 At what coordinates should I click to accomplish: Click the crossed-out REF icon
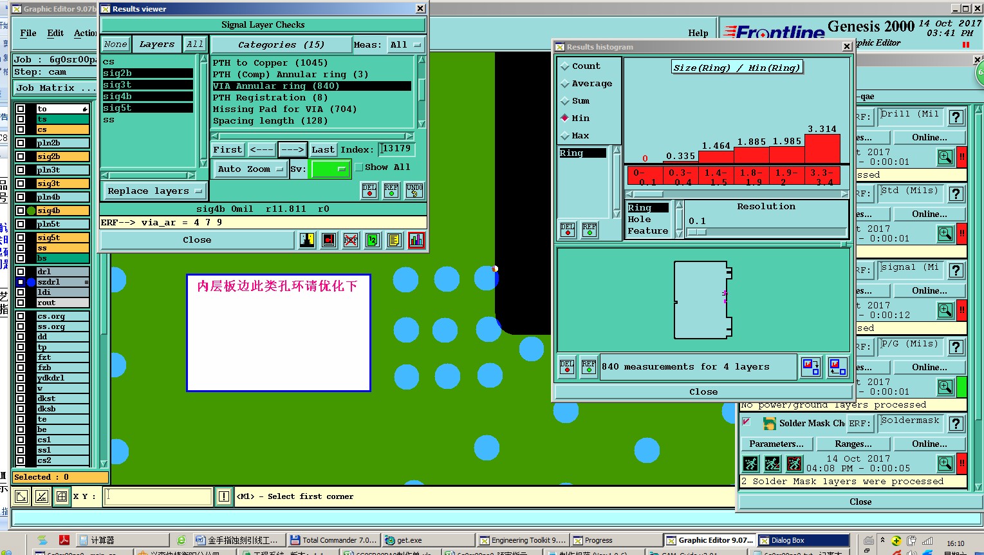pos(351,240)
